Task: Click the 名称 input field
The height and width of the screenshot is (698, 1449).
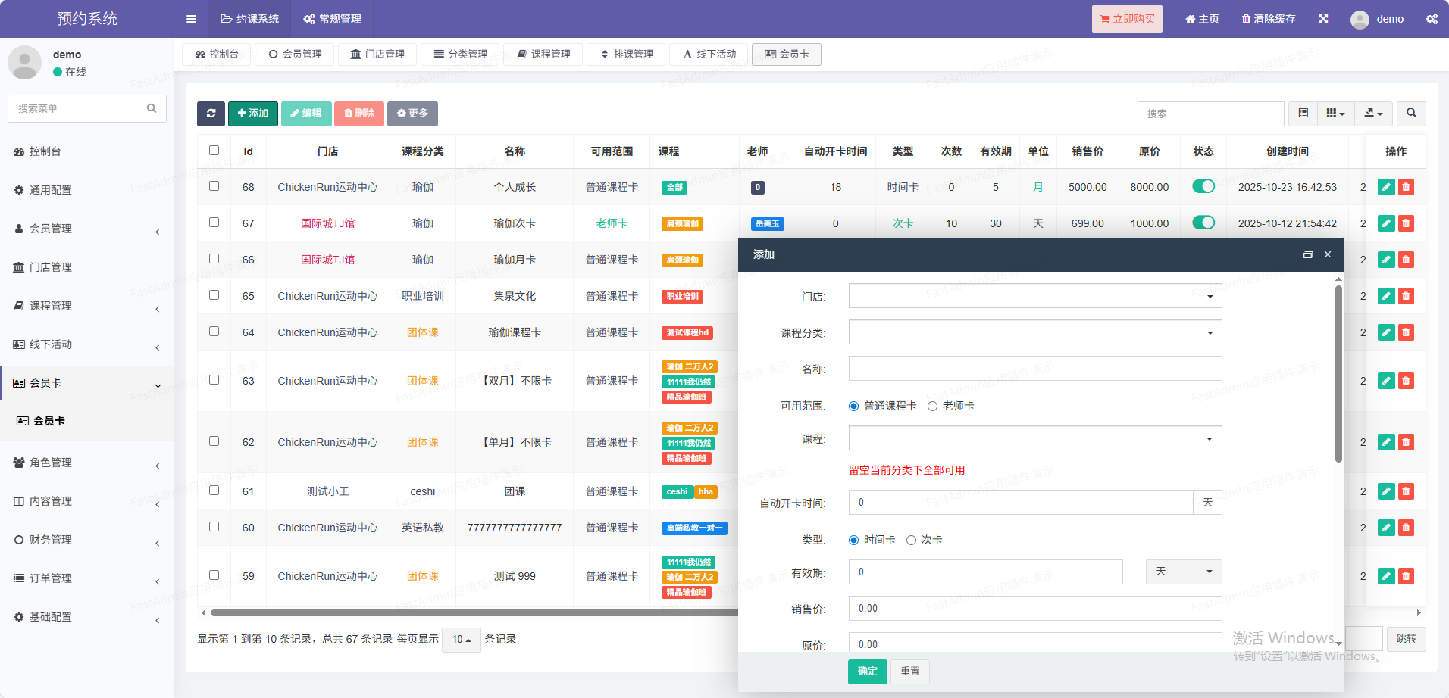Action: [1034, 369]
